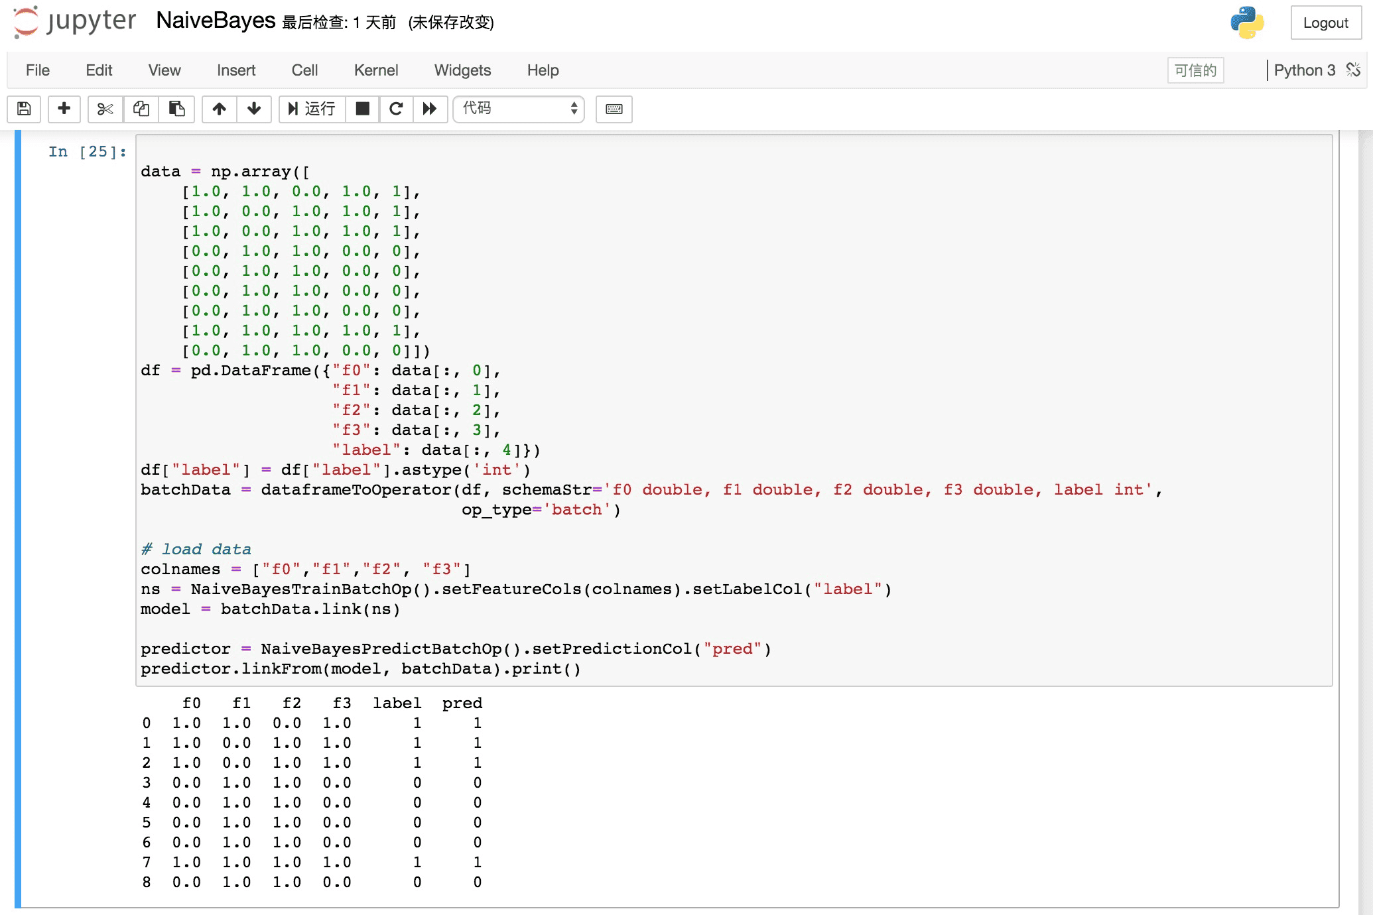Screen dimensions: 1373x915
Task: Move the cell down with the down-arrow icon
Action: [x=255, y=109]
